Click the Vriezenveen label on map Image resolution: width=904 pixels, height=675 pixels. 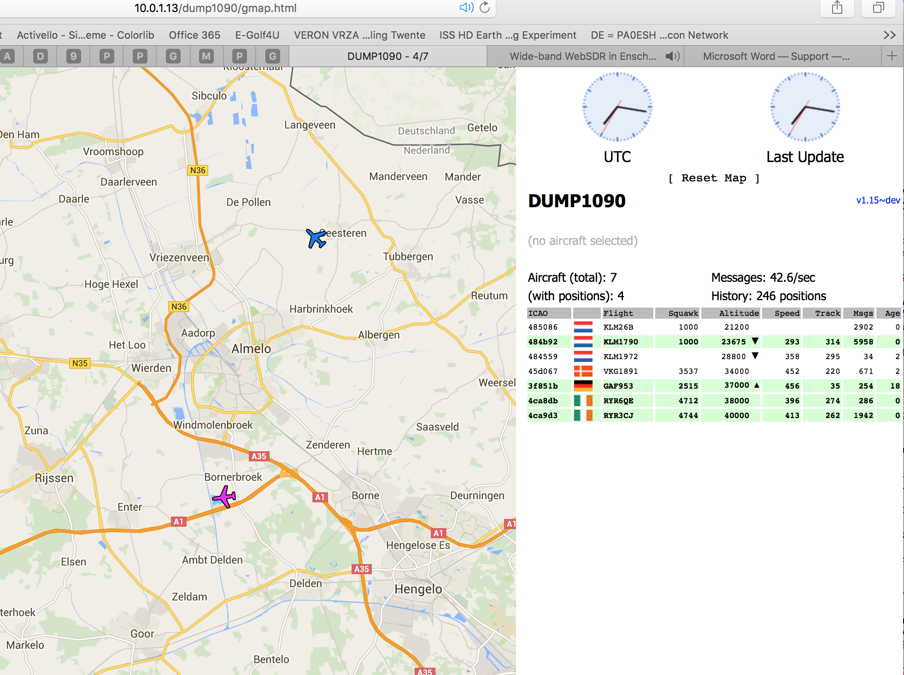click(x=179, y=258)
